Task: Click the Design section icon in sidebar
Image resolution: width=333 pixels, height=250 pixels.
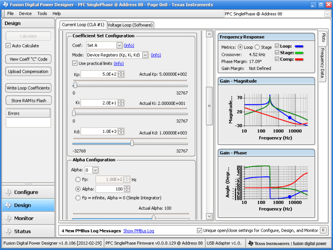Action: tap(8, 205)
